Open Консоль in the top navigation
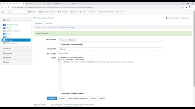The image size is (195, 109). [x=92, y=12]
